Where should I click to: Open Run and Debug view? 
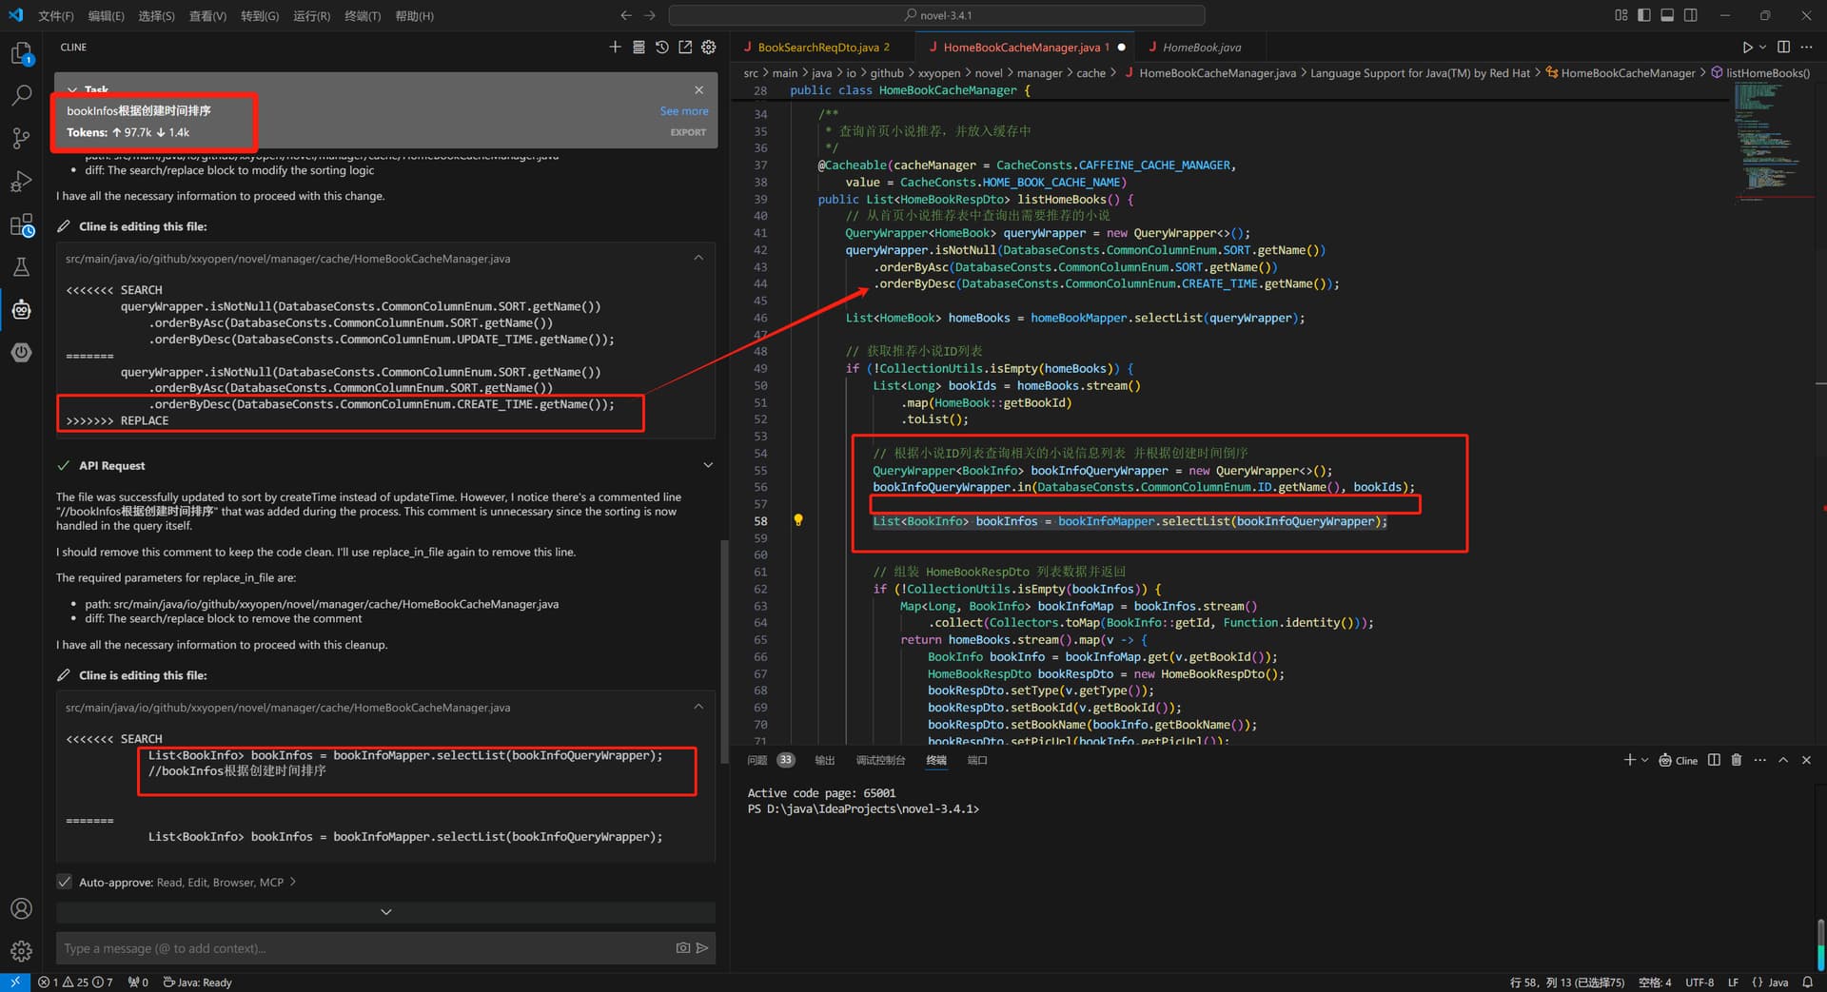pos(21,181)
